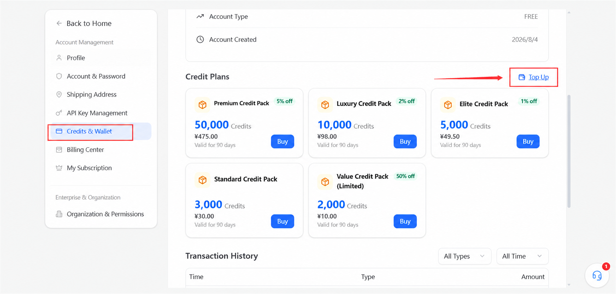Open Organization & Permissions
The width and height of the screenshot is (616, 294).
point(101,214)
